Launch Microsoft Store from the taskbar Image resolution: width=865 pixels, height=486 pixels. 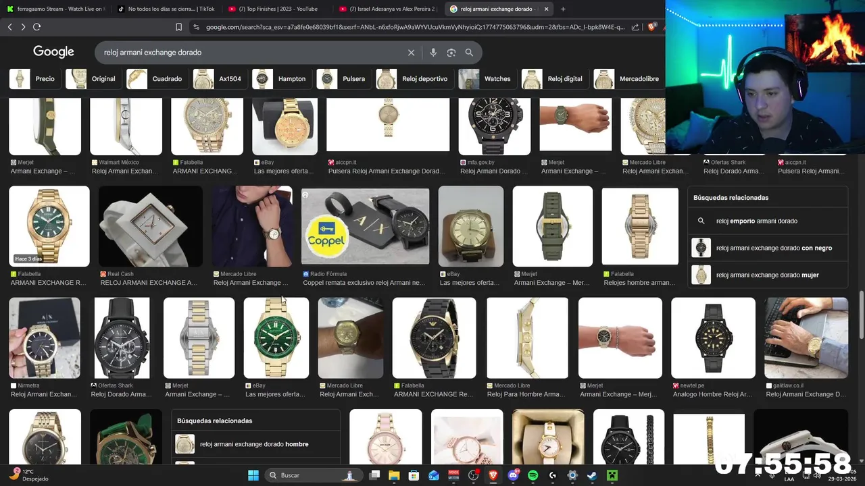[414, 475]
